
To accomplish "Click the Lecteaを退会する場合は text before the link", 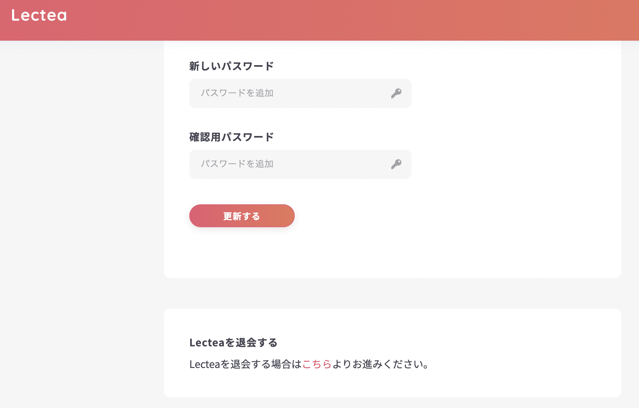I will [245, 364].
